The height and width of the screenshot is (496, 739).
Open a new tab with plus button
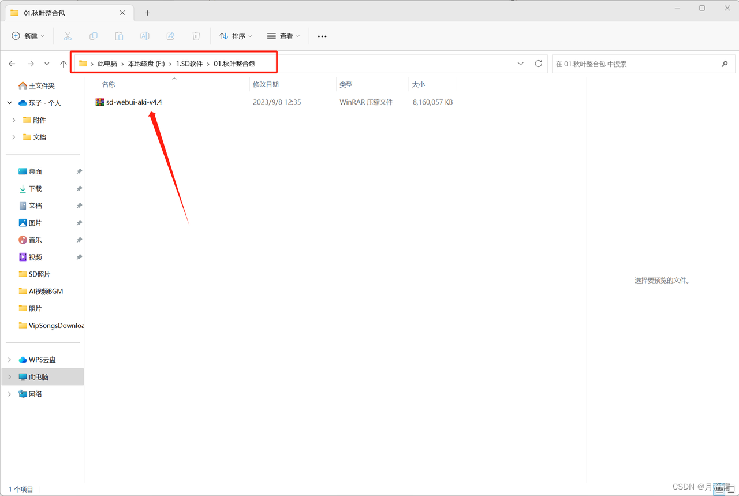pyautogui.click(x=147, y=13)
